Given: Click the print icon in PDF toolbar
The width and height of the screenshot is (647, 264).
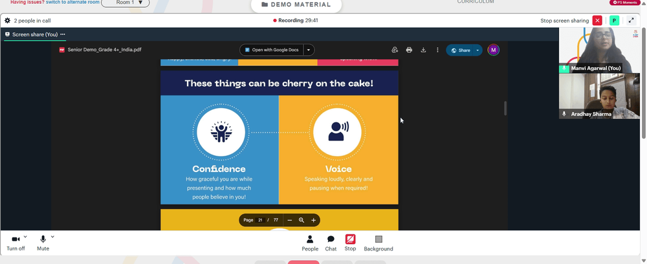Looking at the screenshot, I should coord(409,50).
